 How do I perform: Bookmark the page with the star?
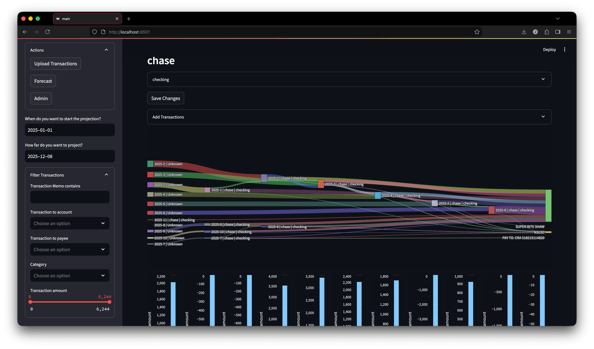click(x=477, y=32)
